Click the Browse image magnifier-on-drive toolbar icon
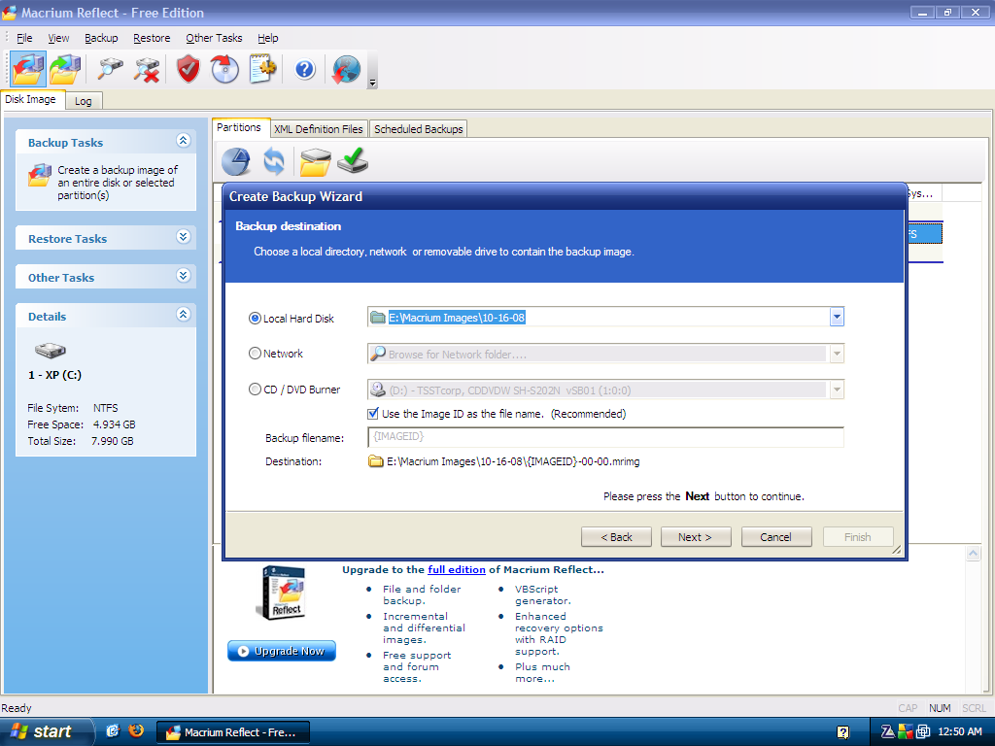 111,69
